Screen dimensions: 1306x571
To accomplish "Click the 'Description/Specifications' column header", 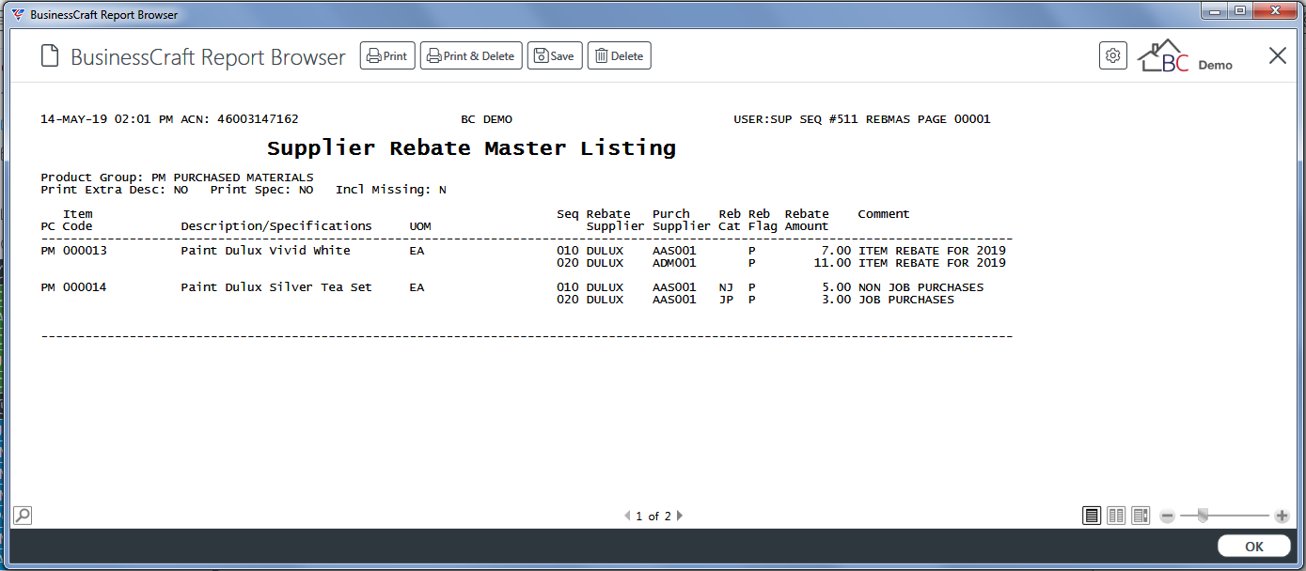I will [276, 226].
